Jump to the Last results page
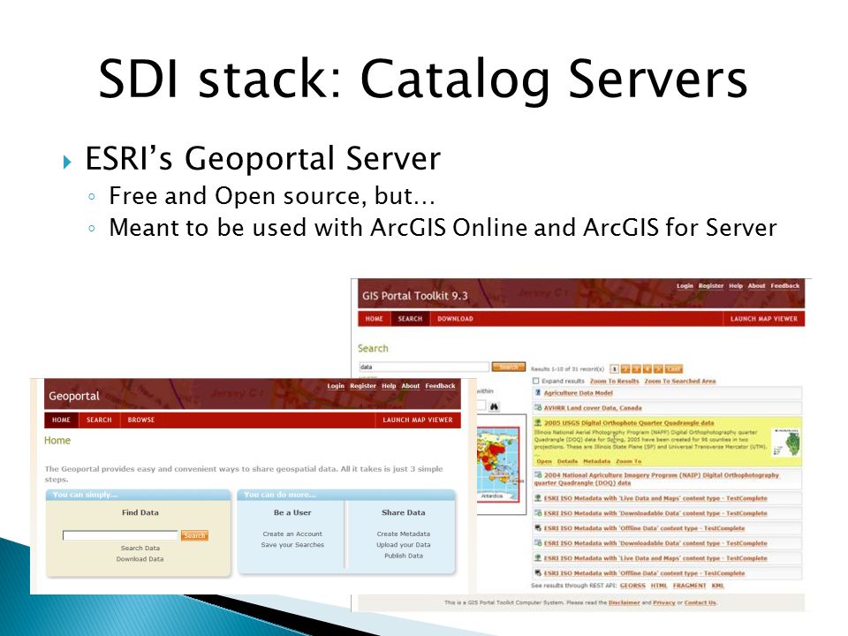The width and height of the screenshot is (848, 636). pos(673,369)
